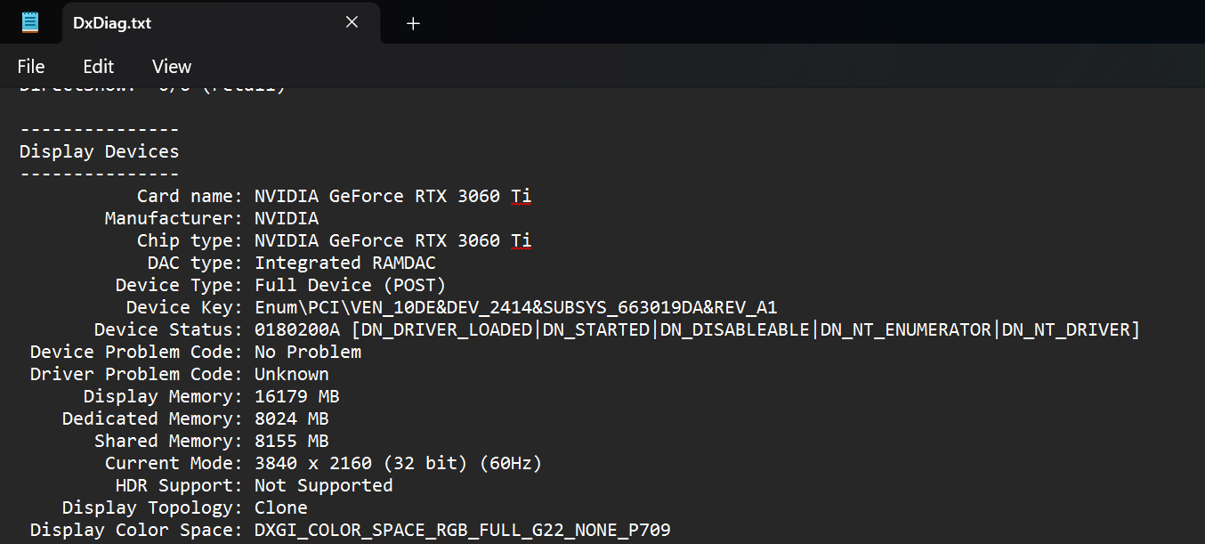Add a new tab with the plus button
The height and width of the screenshot is (544, 1205).
(x=413, y=23)
